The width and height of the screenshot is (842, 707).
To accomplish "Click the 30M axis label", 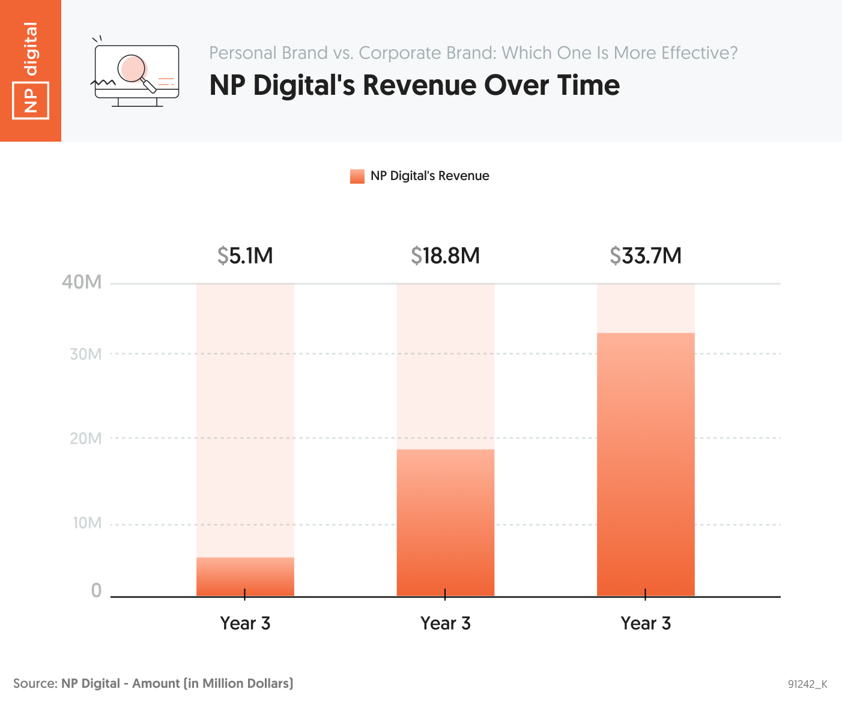I will (x=85, y=354).
